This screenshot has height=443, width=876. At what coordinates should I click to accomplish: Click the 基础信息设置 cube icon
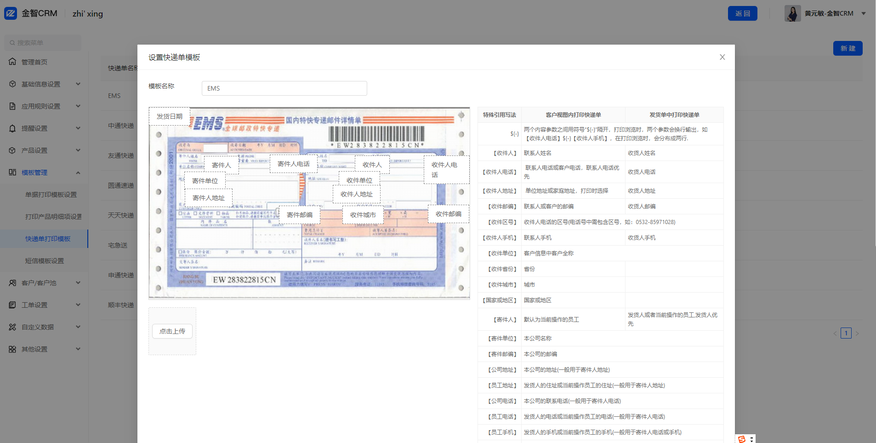click(x=12, y=84)
